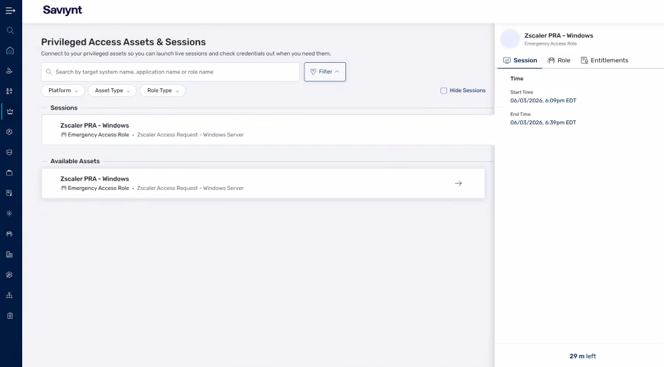This screenshot has width=664, height=367.
Task: Open the building organizations sidebar icon
Action: pyautogui.click(x=9, y=255)
